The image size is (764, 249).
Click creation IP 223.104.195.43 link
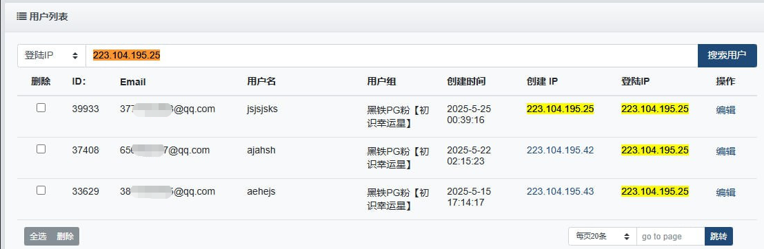[561, 192]
